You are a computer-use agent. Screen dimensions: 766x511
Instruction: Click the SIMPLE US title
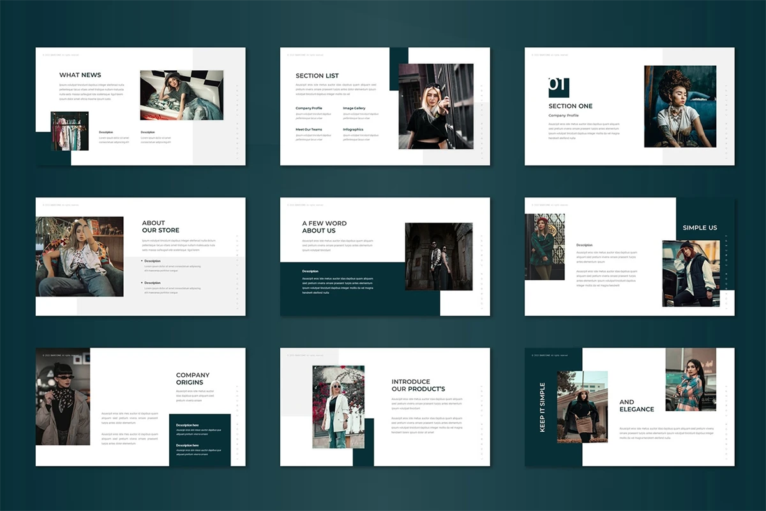[700, 227]
